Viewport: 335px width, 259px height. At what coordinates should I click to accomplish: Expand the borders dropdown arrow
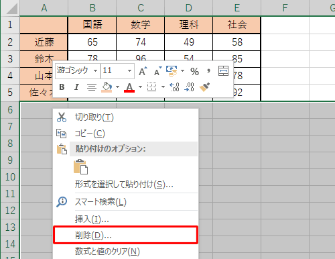click(x=163, y=87)
